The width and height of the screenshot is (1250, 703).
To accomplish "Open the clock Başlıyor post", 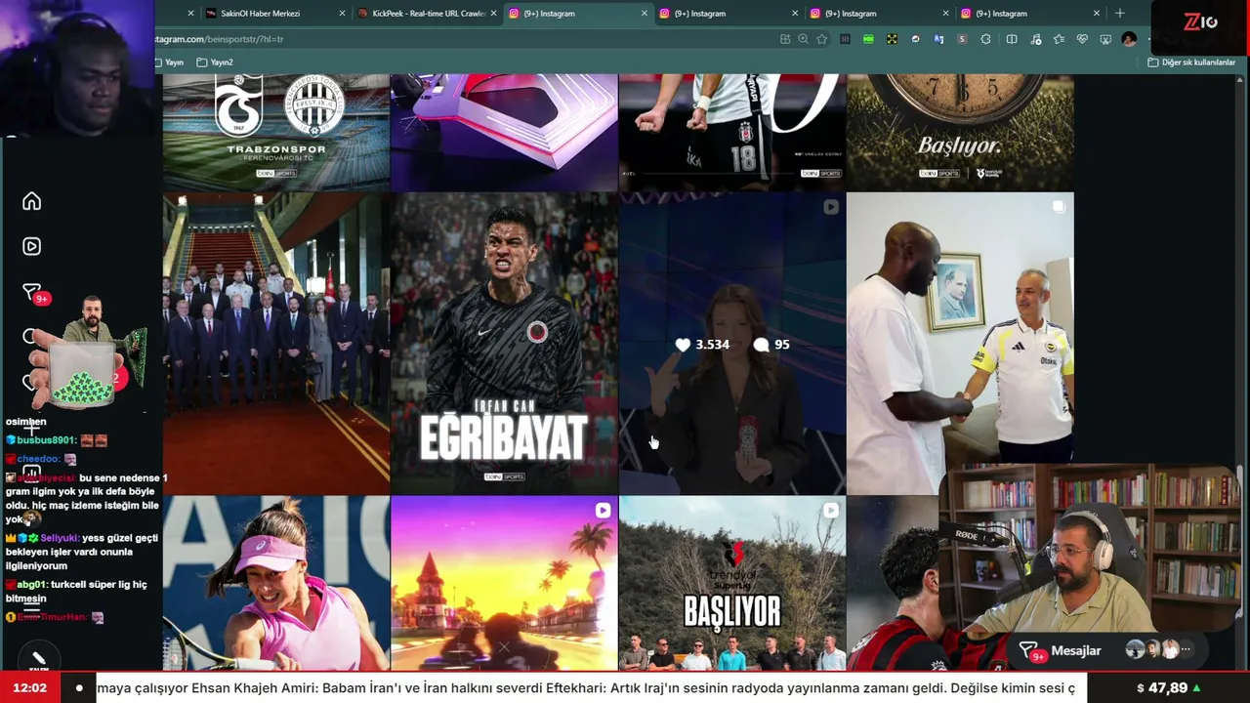I will 960,132.
